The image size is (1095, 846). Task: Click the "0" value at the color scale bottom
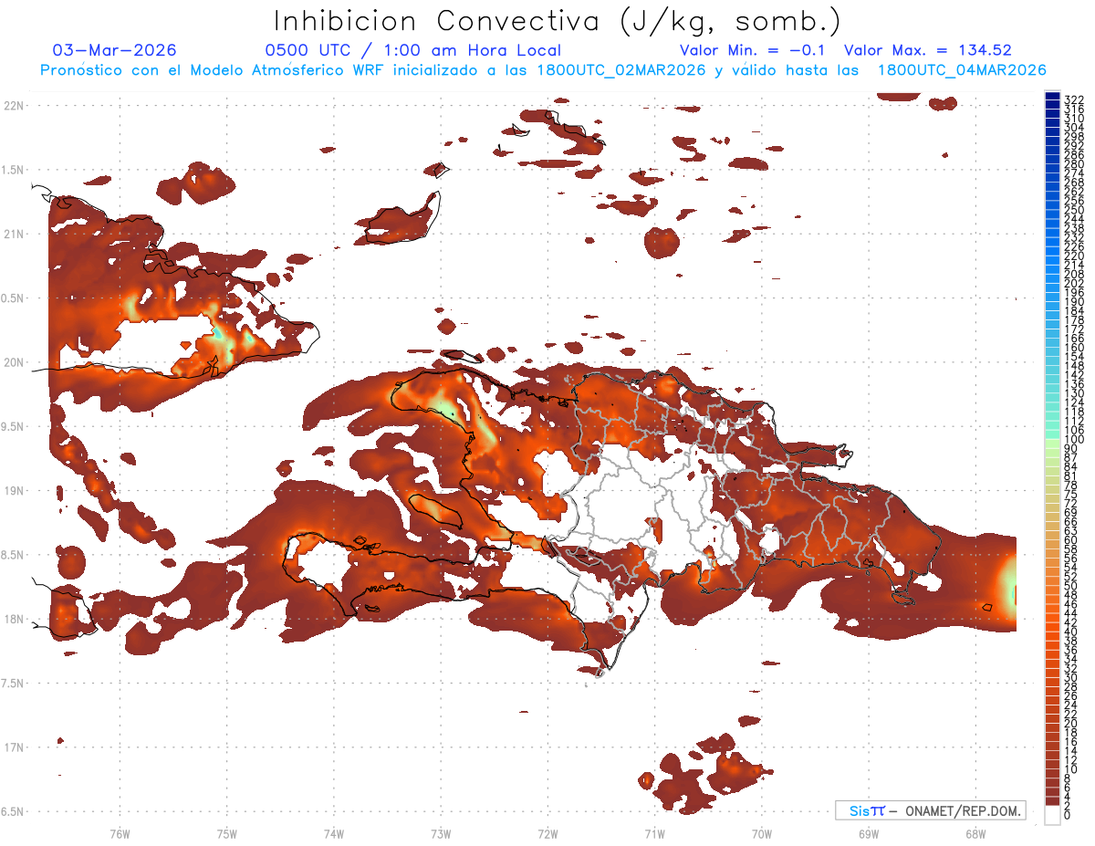tap(1068, 815)
